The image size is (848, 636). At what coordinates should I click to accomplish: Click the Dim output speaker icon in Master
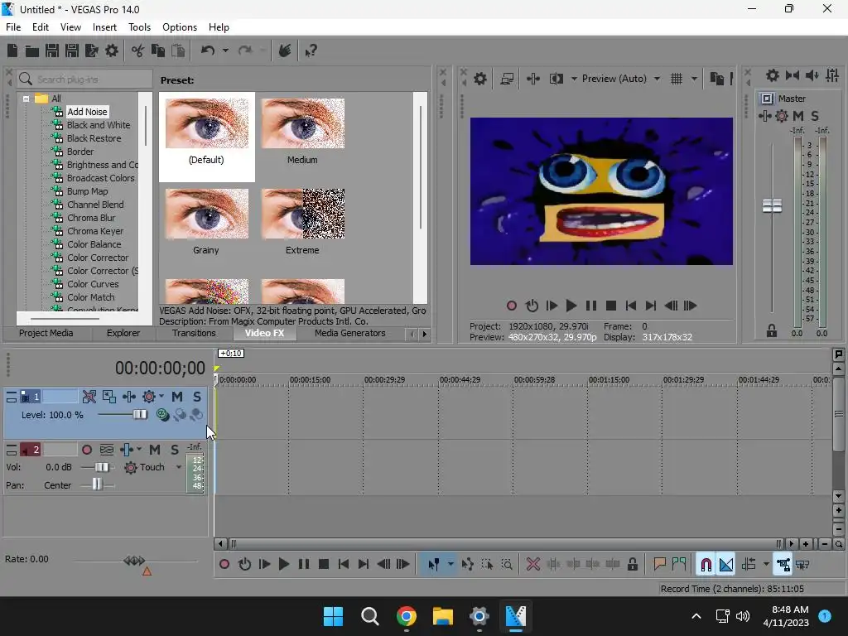coord(812,75)
